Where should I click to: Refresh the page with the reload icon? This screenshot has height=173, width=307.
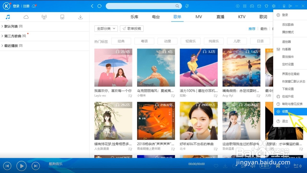[x=99, y=6]
